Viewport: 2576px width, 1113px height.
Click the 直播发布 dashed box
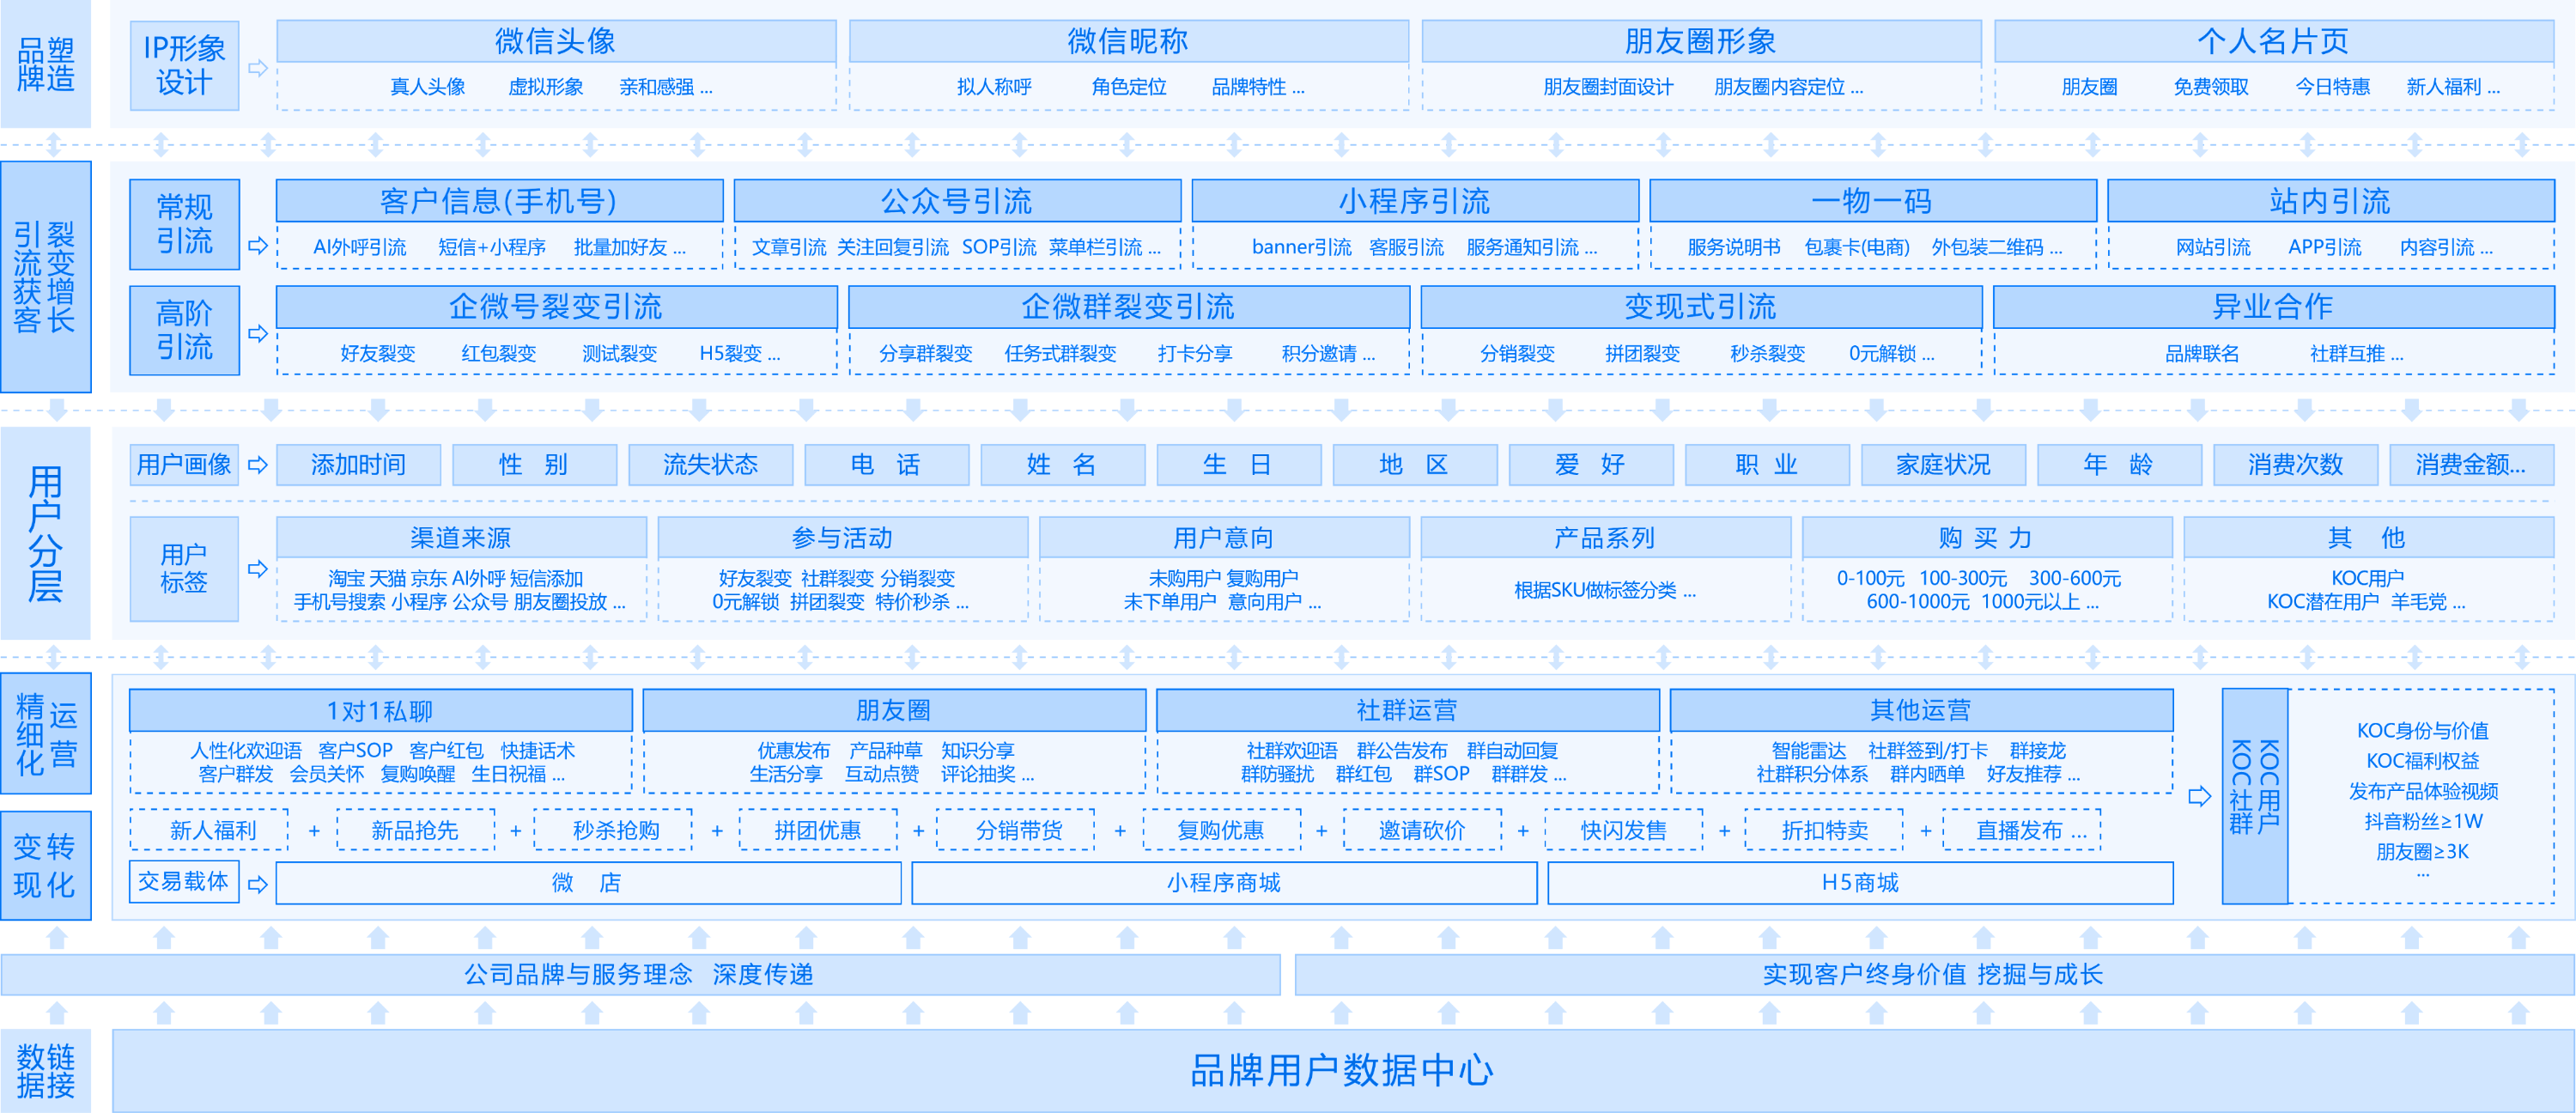[x=2021, y=831]
